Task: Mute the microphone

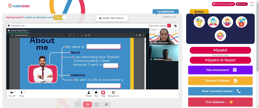Action: [21, 94]
